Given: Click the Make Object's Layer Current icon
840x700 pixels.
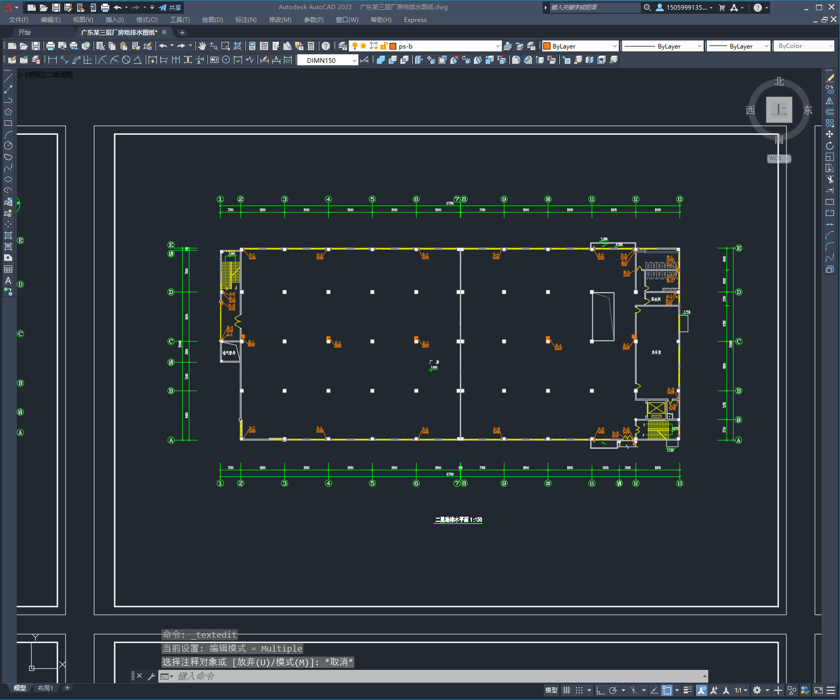Looking at the screenshot, I should [508, 46].
